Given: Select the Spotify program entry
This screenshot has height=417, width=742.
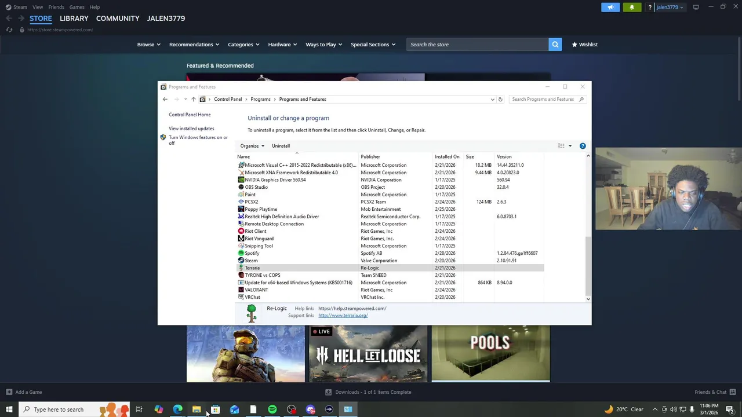Looking at the screenshot, I should click(x=390, y=253).
